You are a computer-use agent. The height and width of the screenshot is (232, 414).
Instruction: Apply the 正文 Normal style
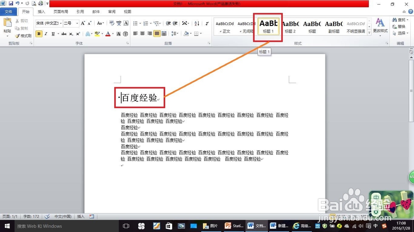pyautogui.click(x=225, y=27)
